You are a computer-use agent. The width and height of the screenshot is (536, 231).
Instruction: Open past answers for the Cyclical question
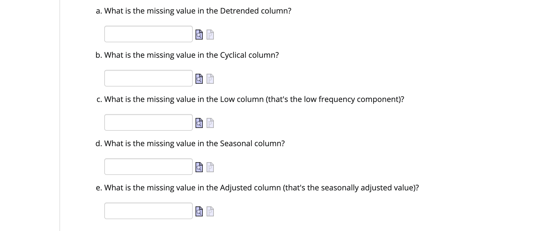click(210, 78)
